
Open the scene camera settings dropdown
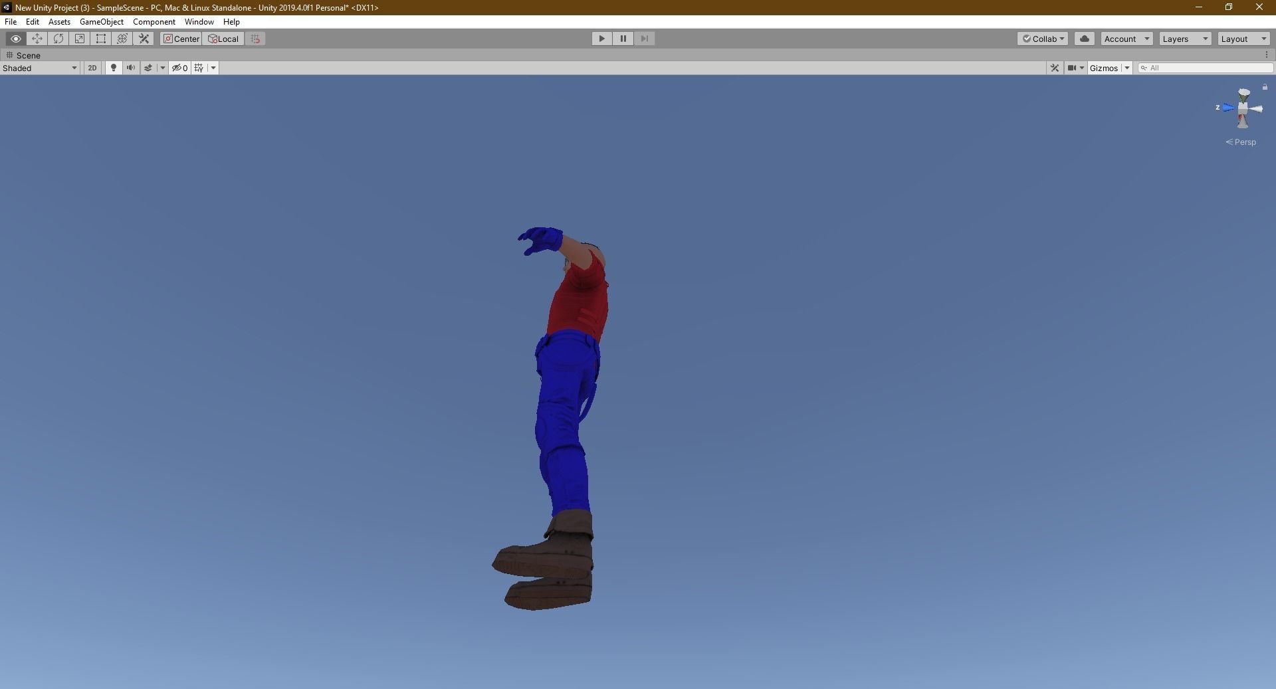[x=1075, y=68]
